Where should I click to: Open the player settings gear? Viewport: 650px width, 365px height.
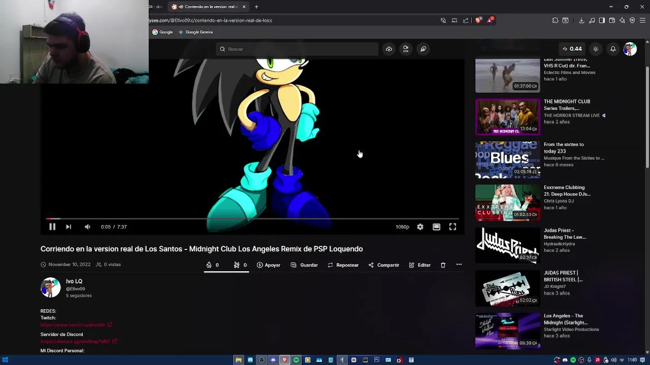(420, 227)
